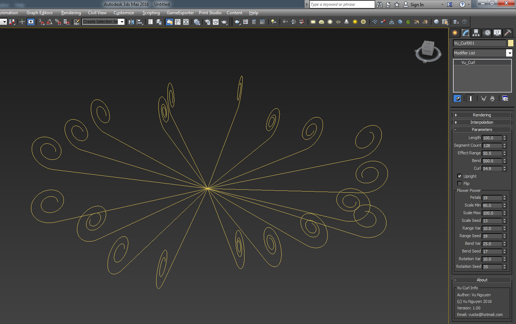This screenshot has width=516, height=324.
Task: Open the Utilities hammer panel
Action: (x=508, y=33)
